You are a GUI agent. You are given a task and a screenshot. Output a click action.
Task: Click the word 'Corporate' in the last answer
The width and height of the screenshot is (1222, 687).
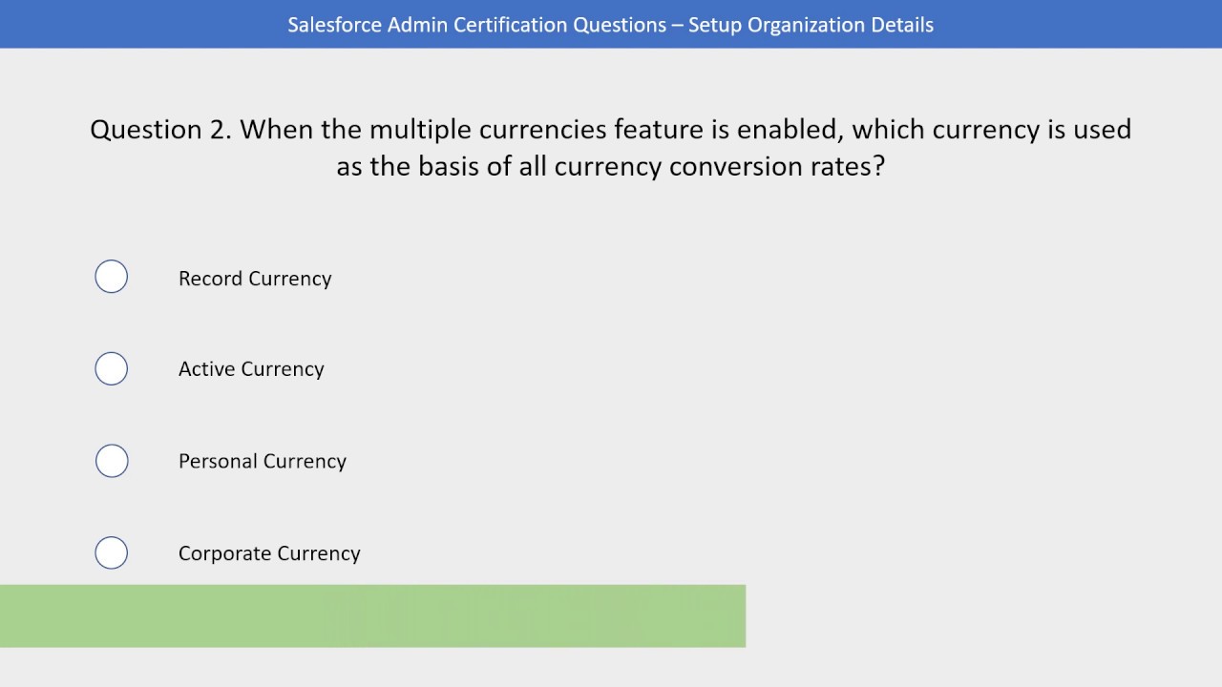pos(218,553)
